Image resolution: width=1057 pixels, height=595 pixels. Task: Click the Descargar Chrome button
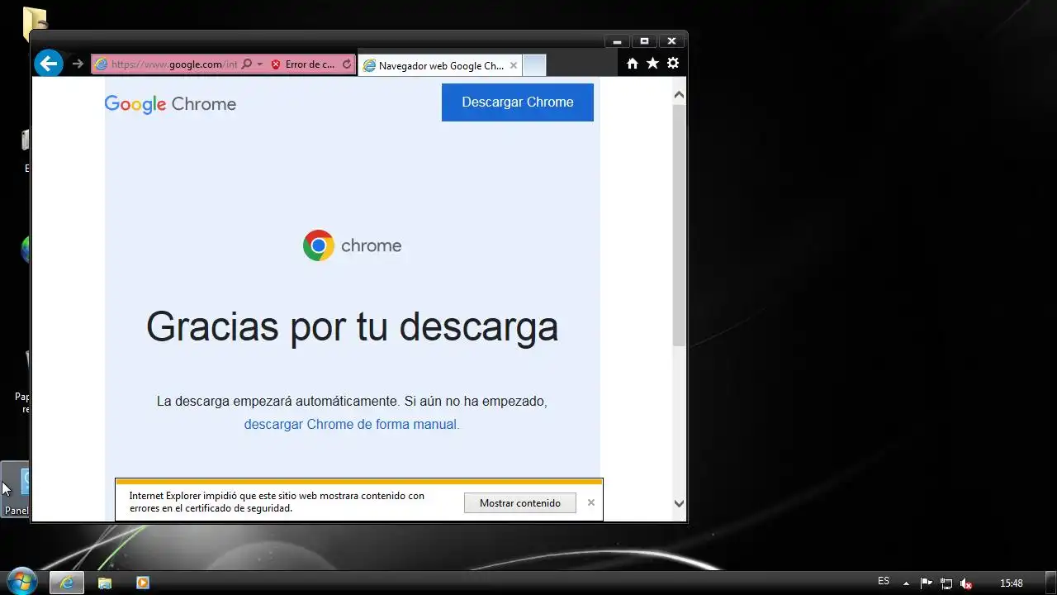click(x=518, y=102)
